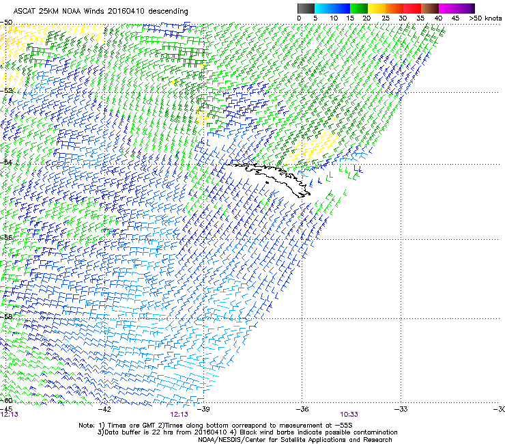
Task: Pick the green 15-20 knots legend swatch
Action: (x=359, y=8)
